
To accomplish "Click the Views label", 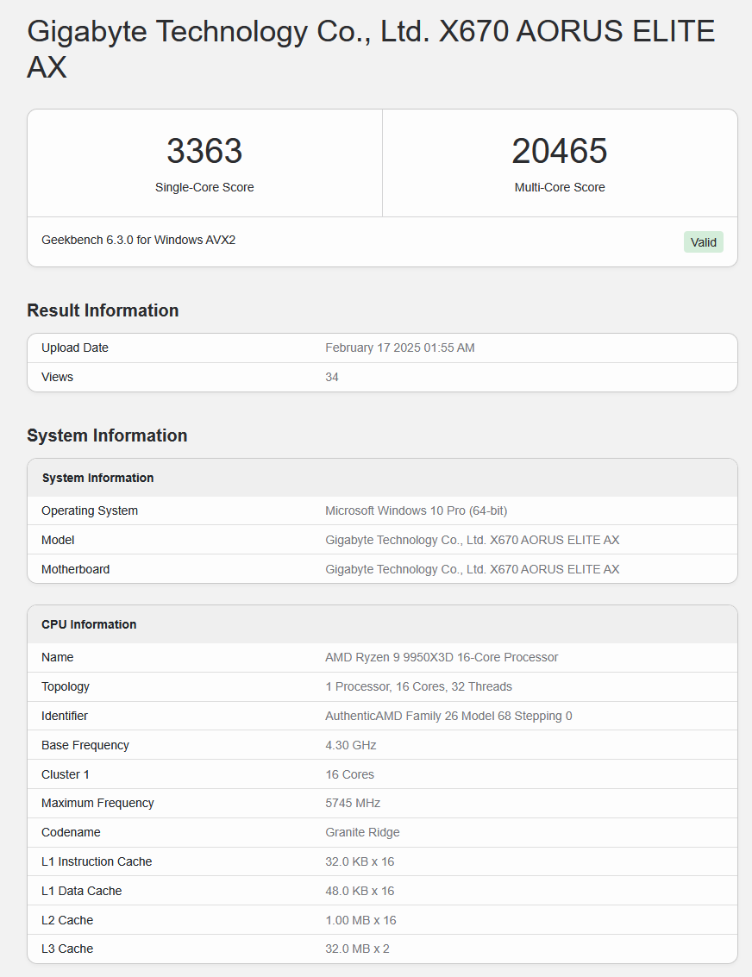I will 57,377.
